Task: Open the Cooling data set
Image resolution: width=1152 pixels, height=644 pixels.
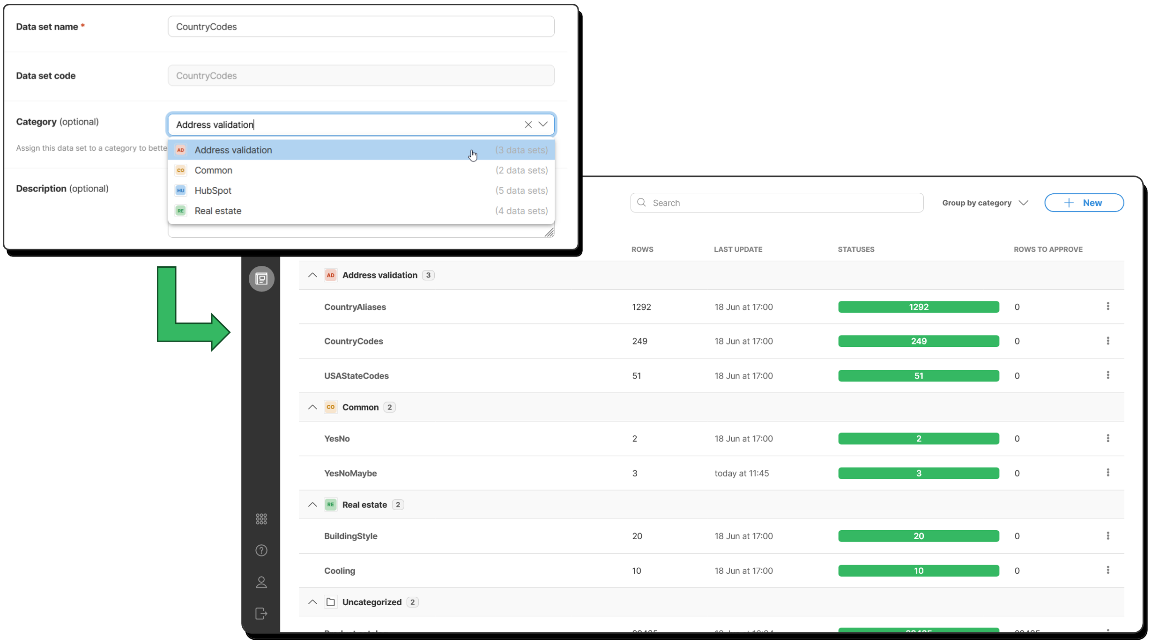Action: 339,571
